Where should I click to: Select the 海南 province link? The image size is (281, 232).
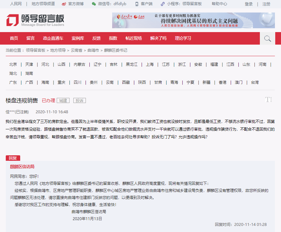coord(45,82)
